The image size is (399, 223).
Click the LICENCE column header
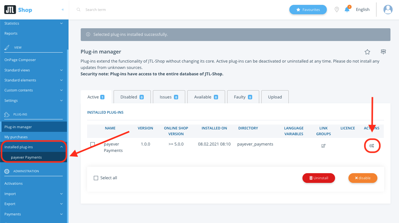click(348, 128)
